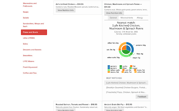This screenshot has height=111, width=179.
Task: Click the Feedback button
Action: pos(142,97)
